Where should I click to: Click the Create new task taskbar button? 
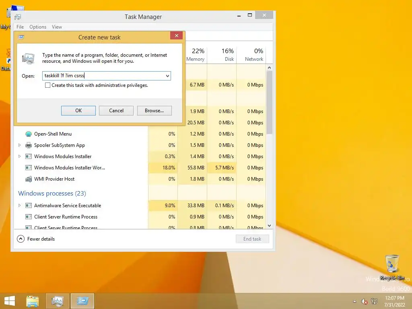tap(82, 301)
